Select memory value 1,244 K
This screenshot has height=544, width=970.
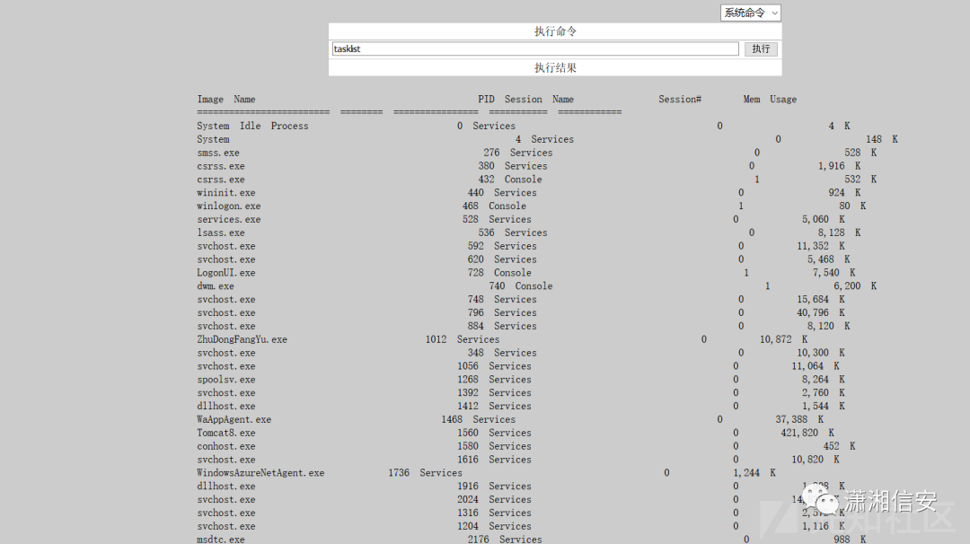click(754, 473)
